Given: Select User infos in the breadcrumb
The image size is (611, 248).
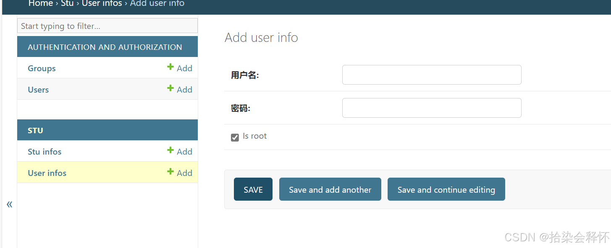Looking at the screenshot, I should click(102, 4).
